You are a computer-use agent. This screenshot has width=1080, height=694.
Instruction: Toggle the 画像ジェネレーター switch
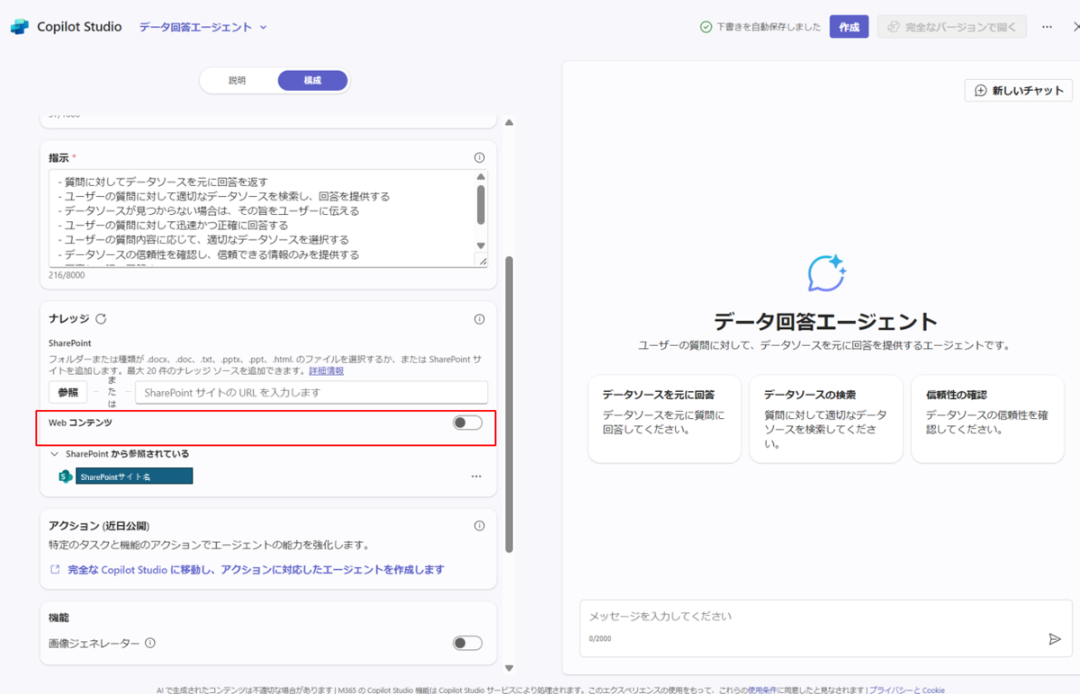coord(468,643)
